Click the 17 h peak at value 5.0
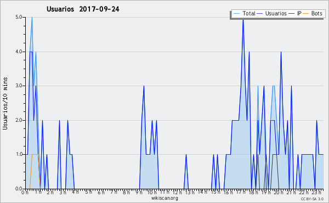The width and height of the screenshot is (329, 203). (243, 19)
